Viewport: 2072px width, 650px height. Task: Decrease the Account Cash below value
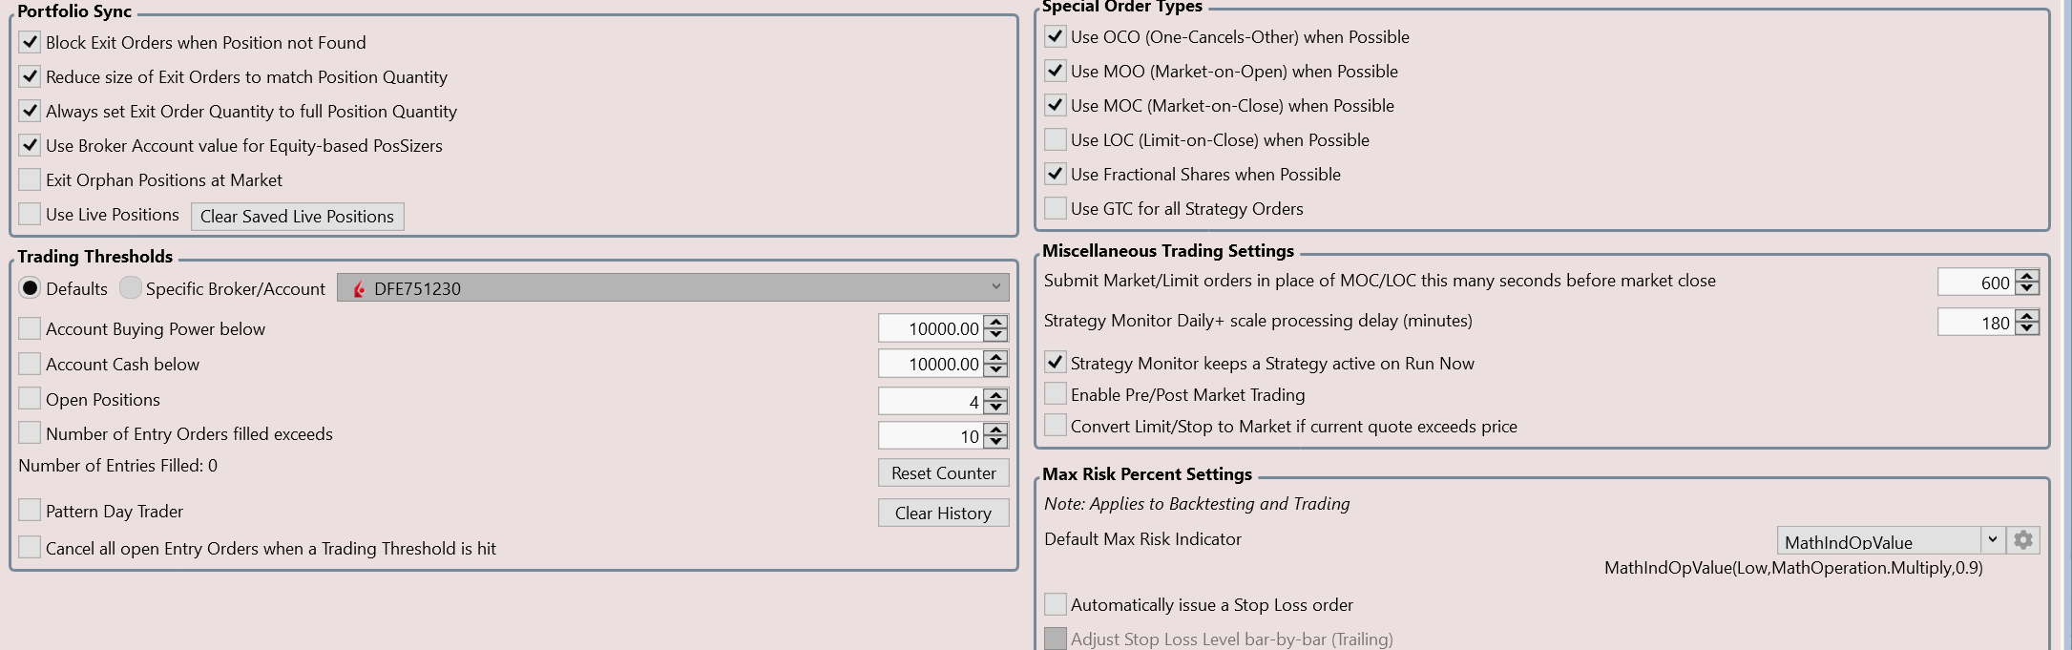(995, 370)
